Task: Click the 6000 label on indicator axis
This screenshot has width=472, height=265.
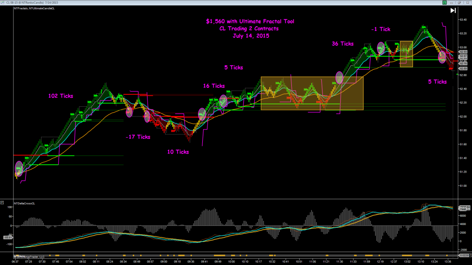Action: click(462, 216)
